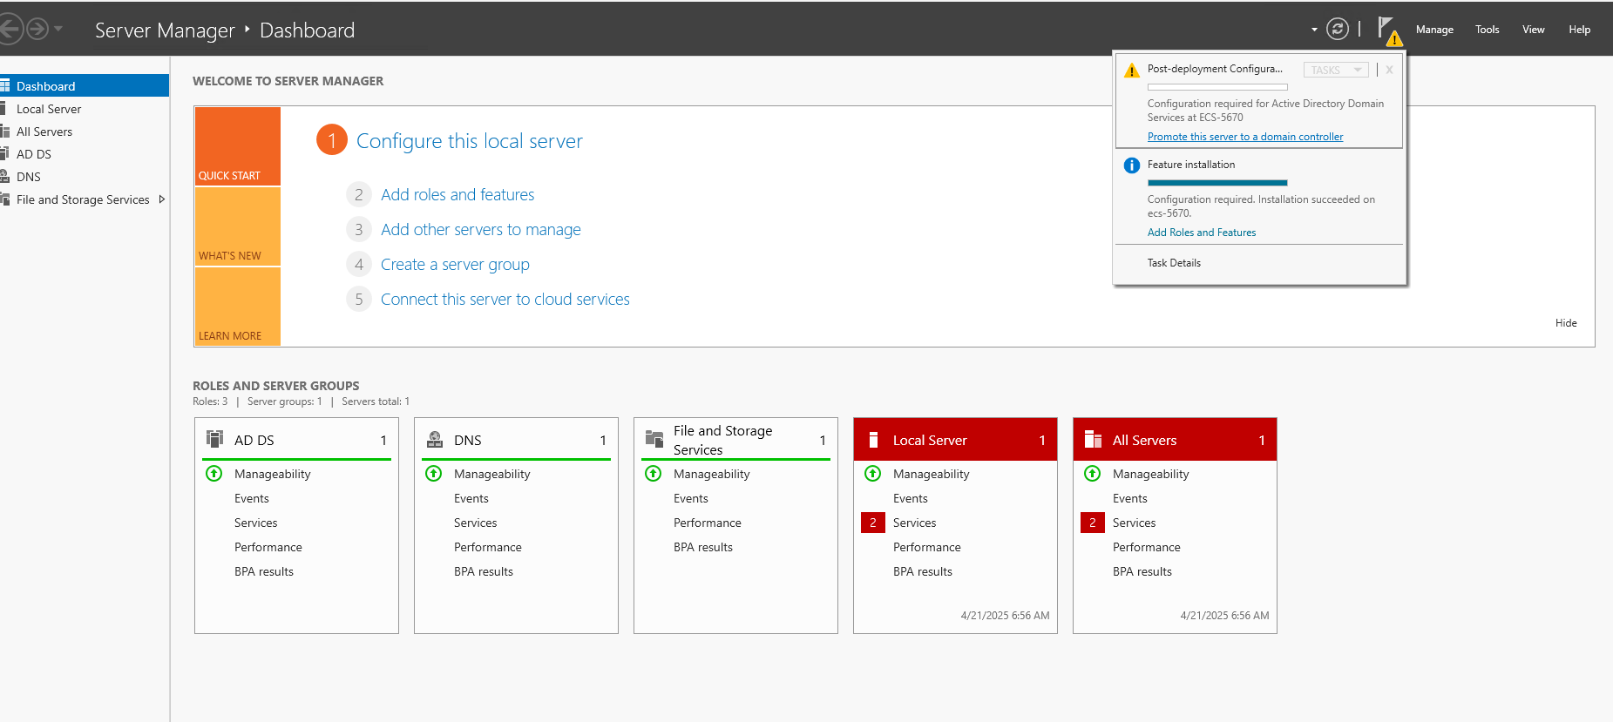Open the Tools menu
Image resolution: width=1613 pixels, height=722 pixels.
(1487, 30)
